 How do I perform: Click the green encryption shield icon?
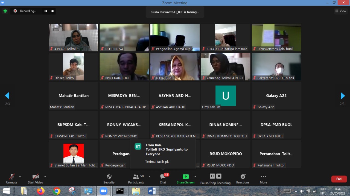tap(5, 11)
